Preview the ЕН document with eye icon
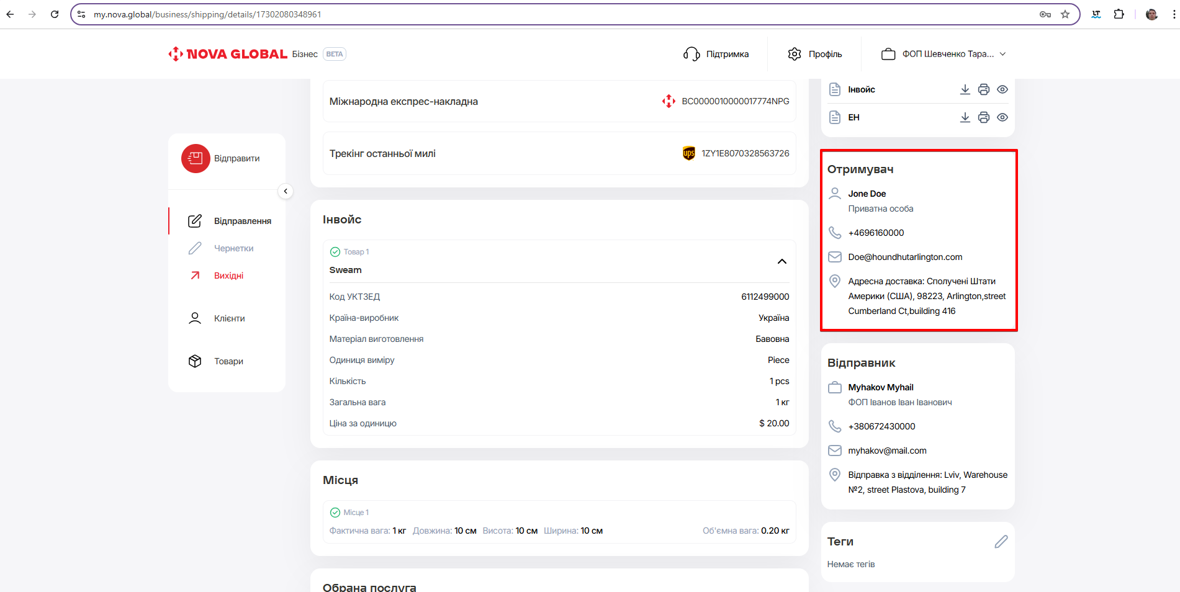The image size is (1180, 592). [1002, 117]
